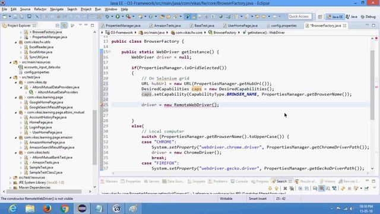Image resolution: width=380 pixels, height=214 pixels.
Task: Click BrowserFactory in the editor breadcrumb
Action: [224, 33]
